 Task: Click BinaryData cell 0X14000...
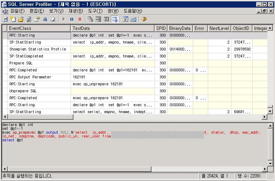(x=180, y=49)
